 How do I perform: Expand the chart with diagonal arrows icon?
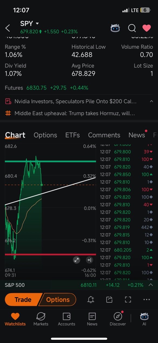(77, 260)
